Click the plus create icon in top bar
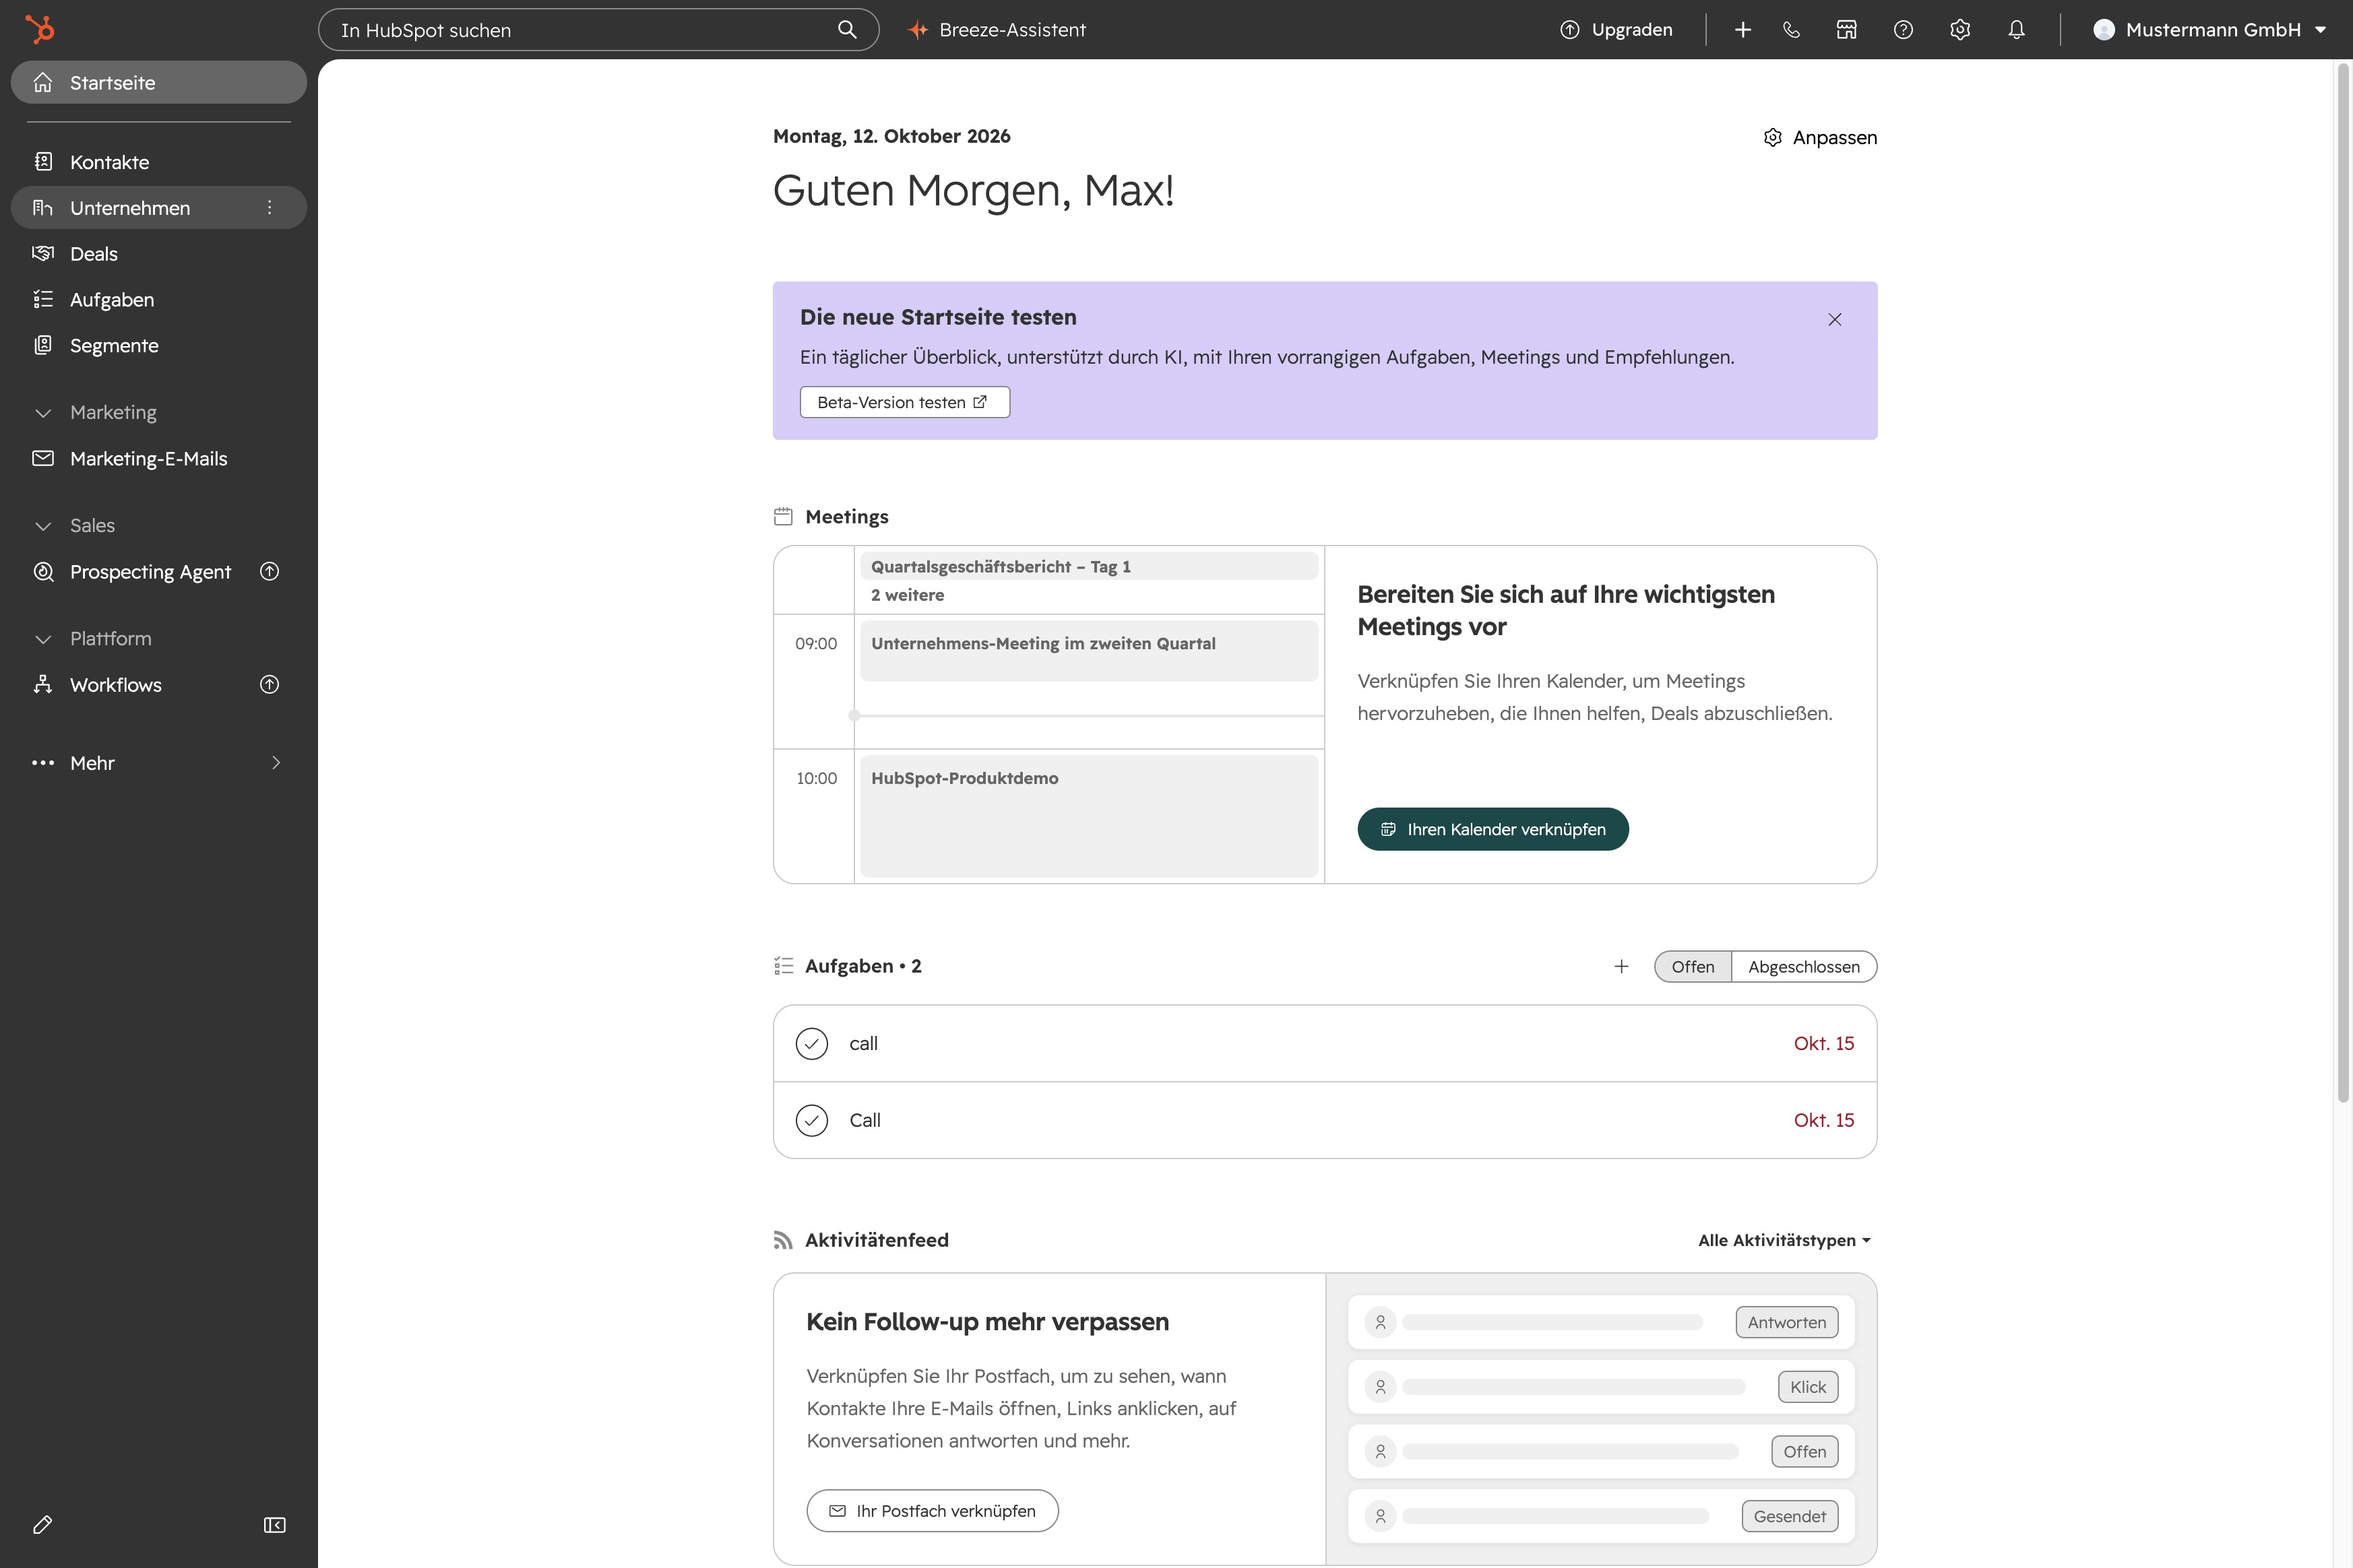 tap(1743, 30)
